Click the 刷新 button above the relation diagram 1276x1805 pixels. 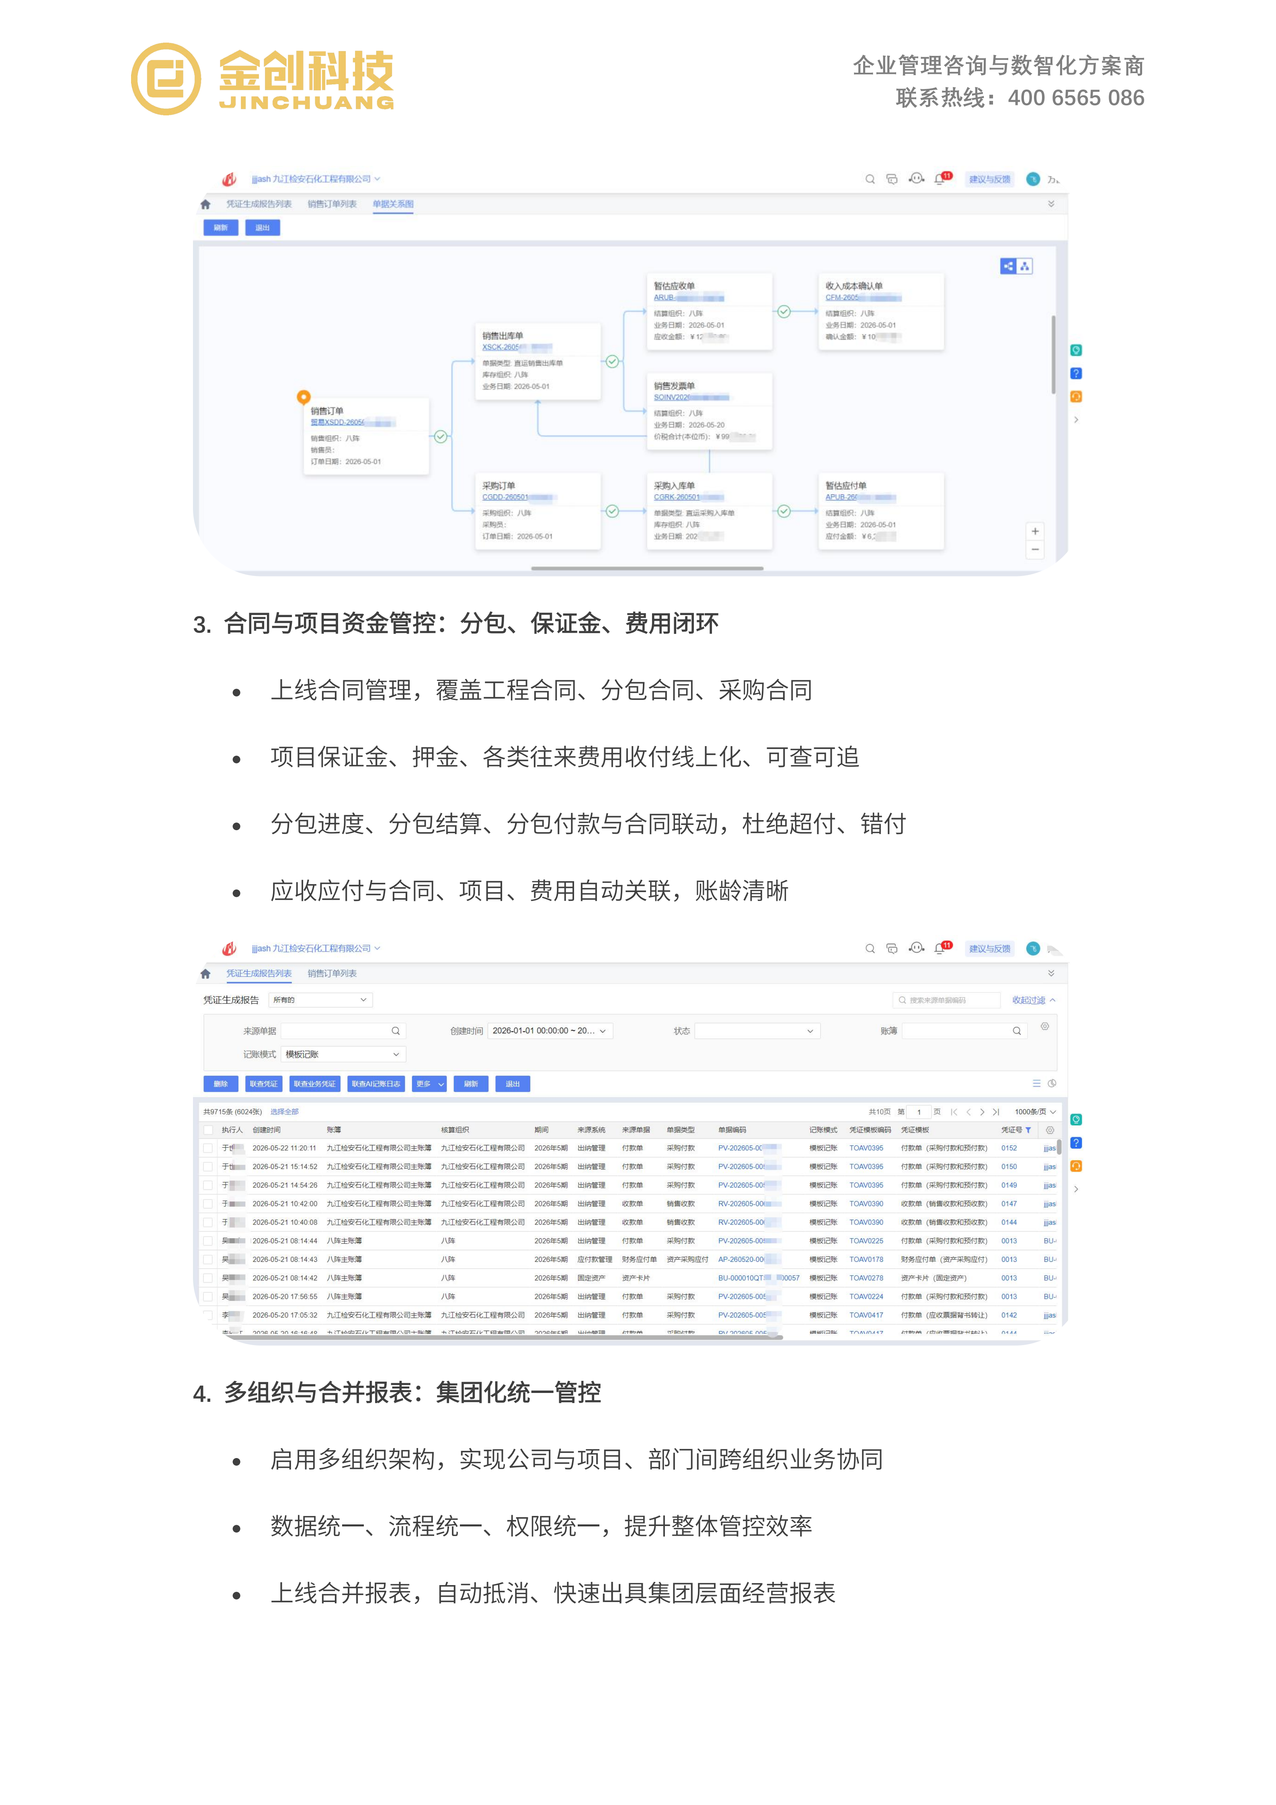[x=221, y=228]
